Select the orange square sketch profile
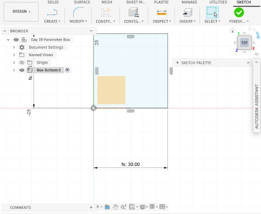Image resolution: width=261 pixels, height=214 pixels. (x=111, y=90)
